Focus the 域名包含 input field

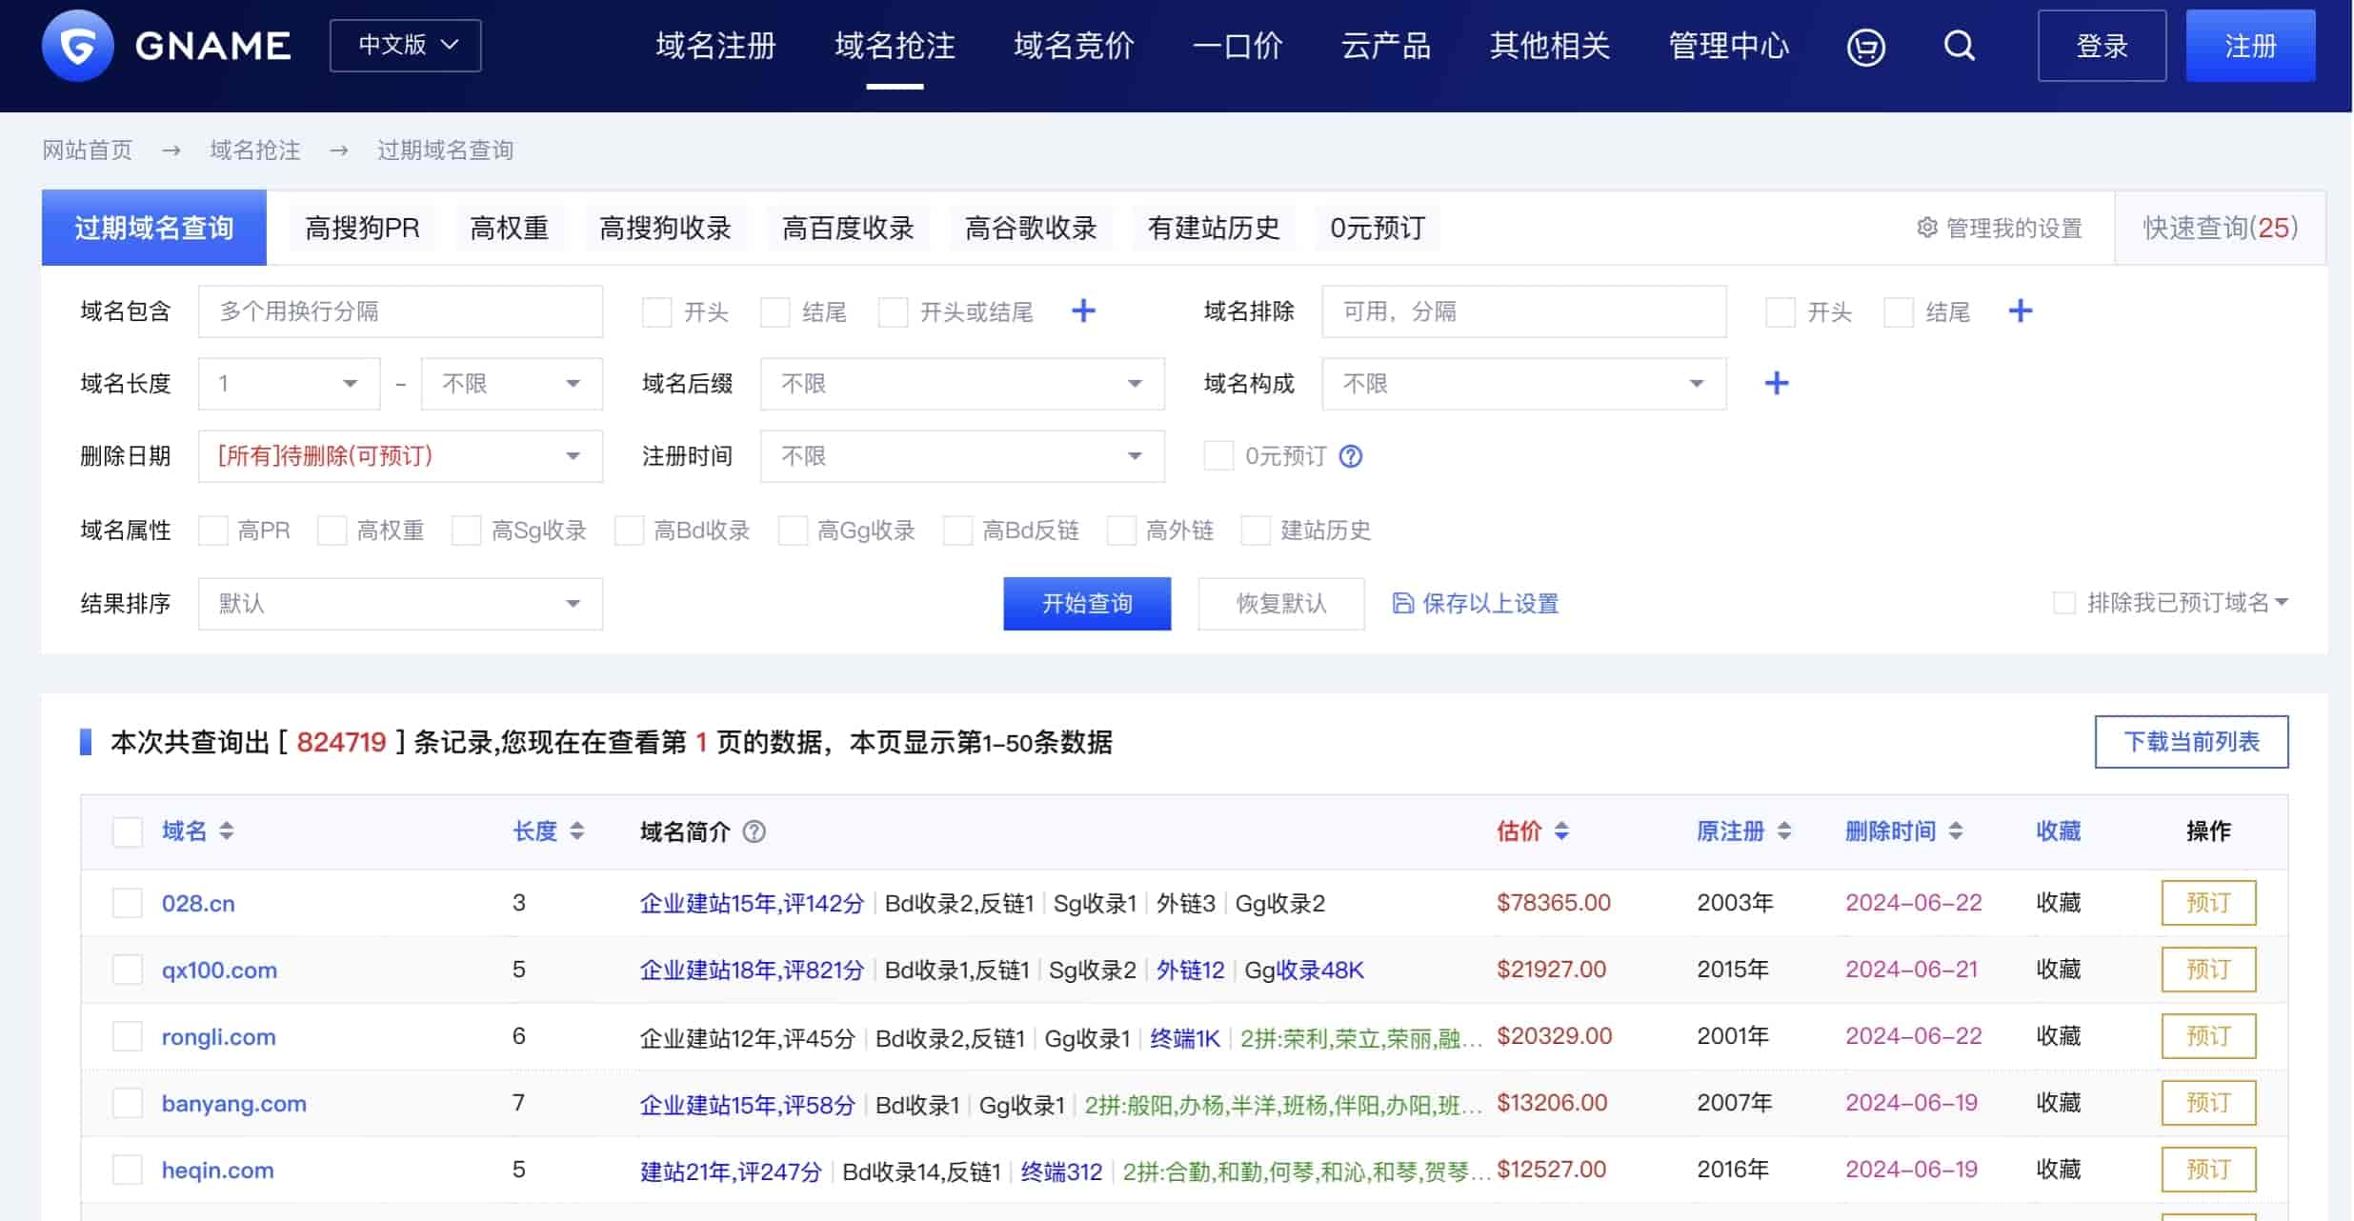[400, 311]
